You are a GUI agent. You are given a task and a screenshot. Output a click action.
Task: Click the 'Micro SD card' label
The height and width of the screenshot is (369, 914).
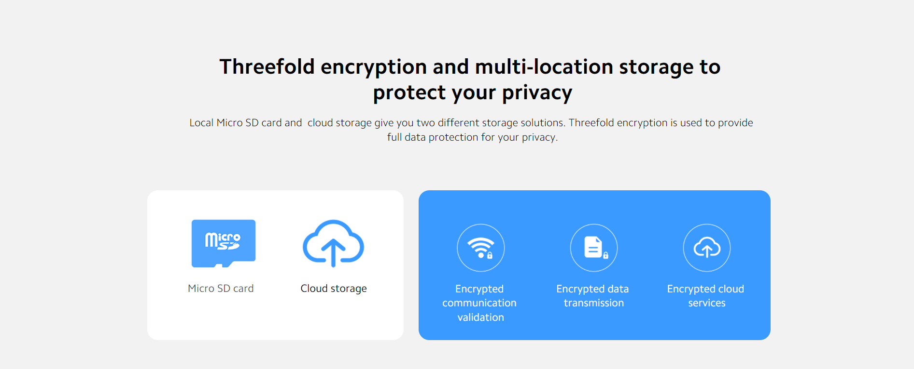click(221, 289)
